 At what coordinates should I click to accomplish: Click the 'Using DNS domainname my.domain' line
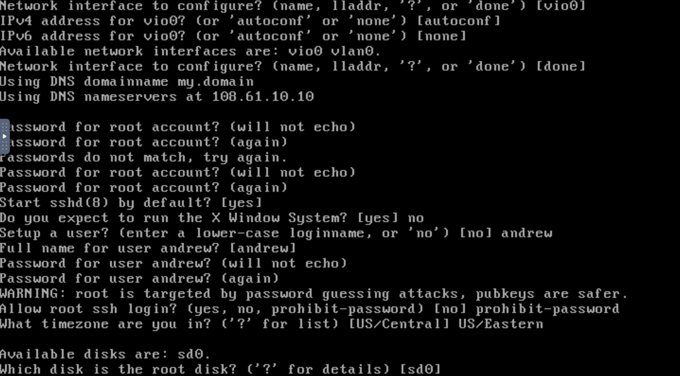tap(127, 82)
